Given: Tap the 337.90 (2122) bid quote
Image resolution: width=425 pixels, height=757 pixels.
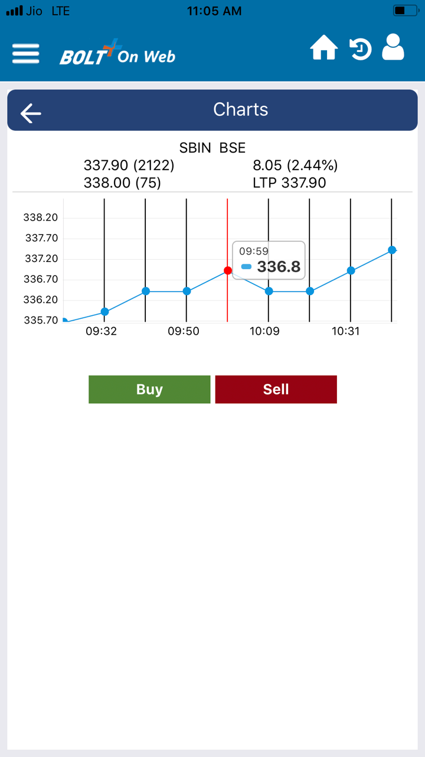Looking at the screenshot, I should [129, 165].
